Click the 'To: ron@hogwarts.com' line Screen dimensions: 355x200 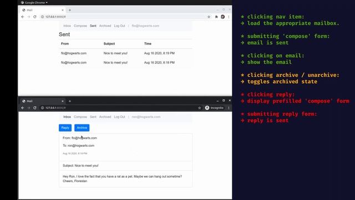pos(78,146)
